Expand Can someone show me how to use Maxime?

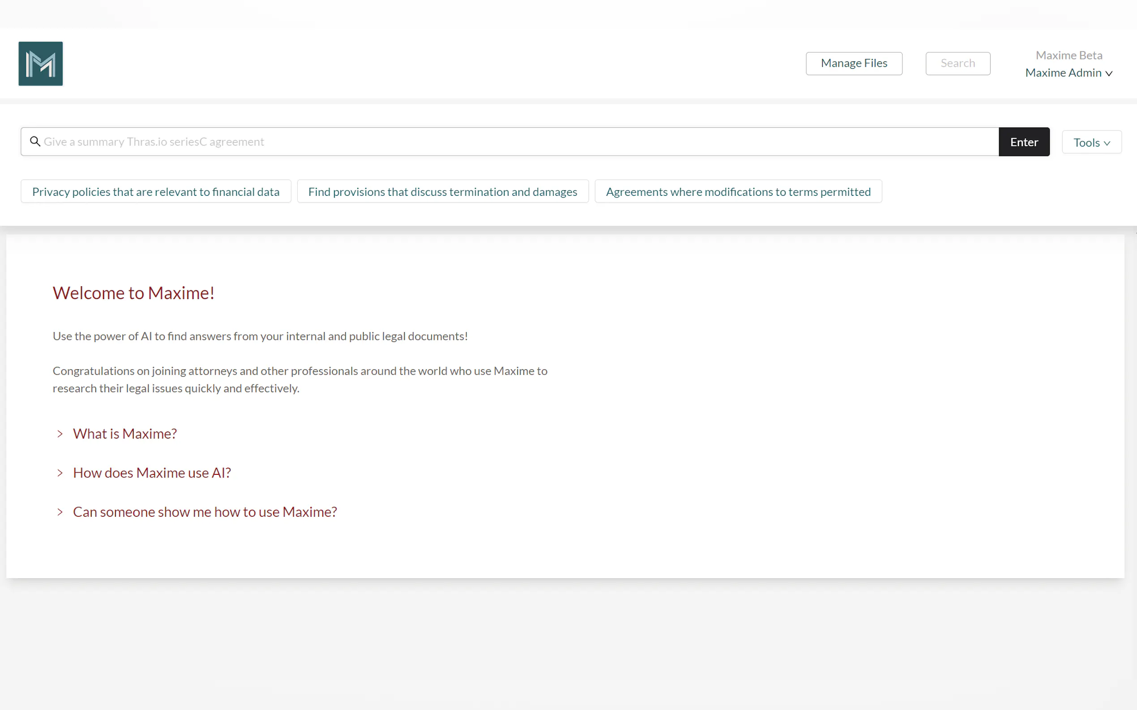coord(205,511)
